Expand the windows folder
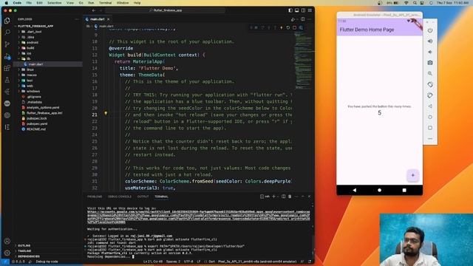The height and width of the screenshot is (266, 473). tap(33, 91)
